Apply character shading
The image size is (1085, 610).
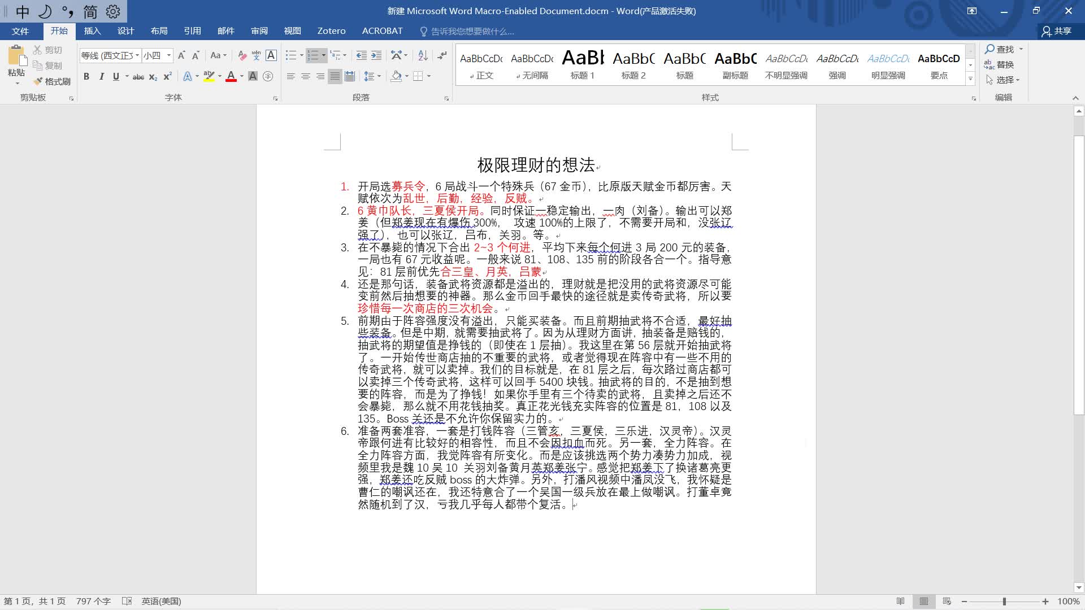[253, 76]
